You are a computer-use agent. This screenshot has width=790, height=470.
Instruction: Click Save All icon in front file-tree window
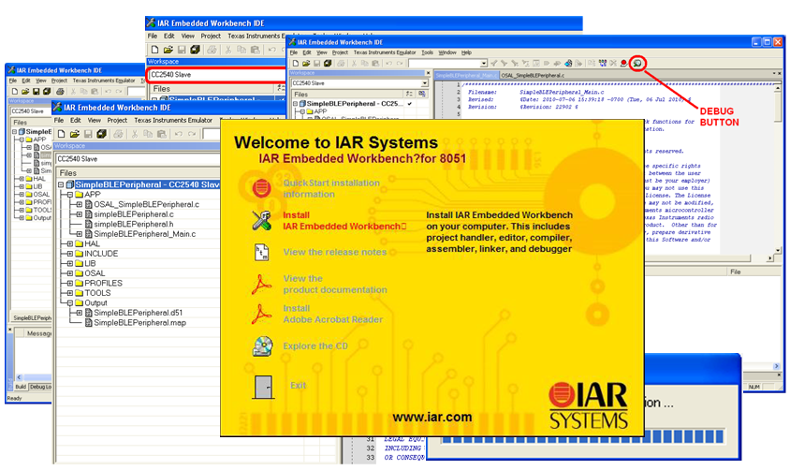point(101,134)
